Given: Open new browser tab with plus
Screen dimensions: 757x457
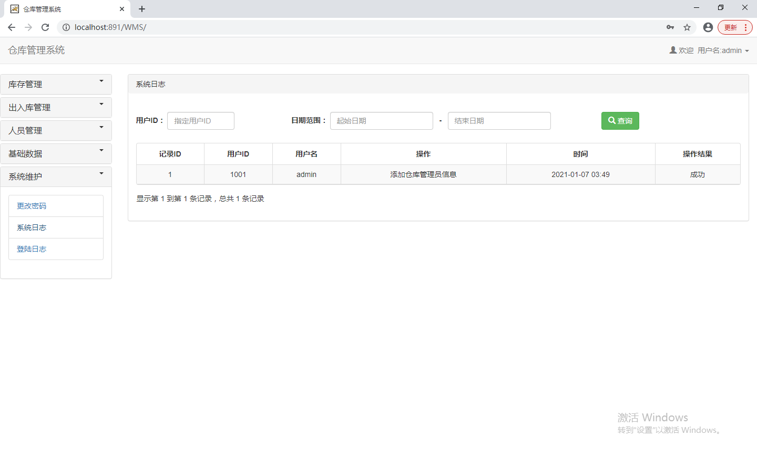Looking at the screenshot, I should tap(142, 9).
